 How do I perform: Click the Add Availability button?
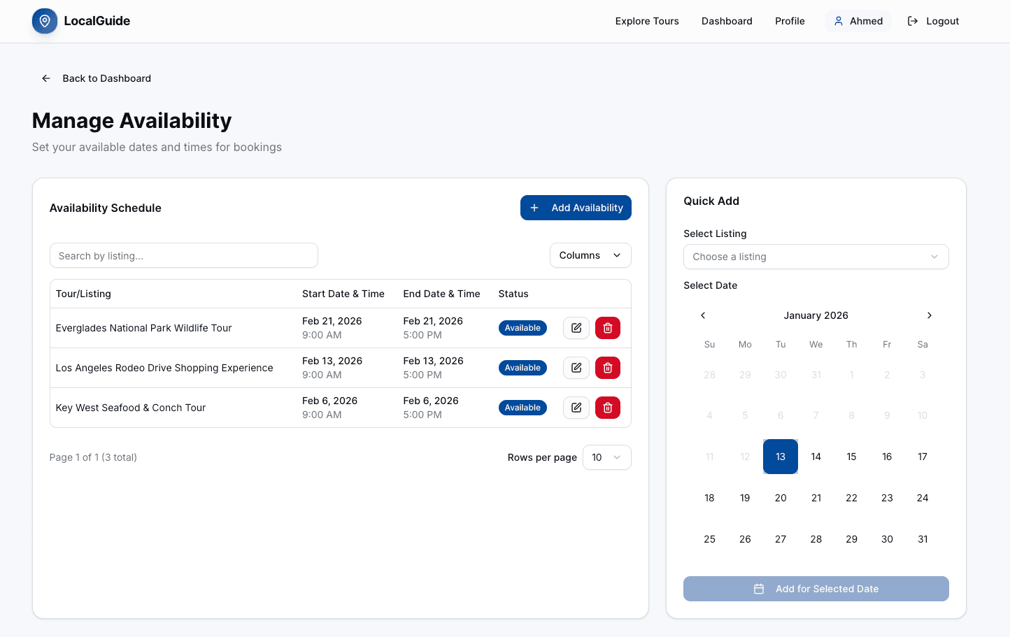point(576,208)
